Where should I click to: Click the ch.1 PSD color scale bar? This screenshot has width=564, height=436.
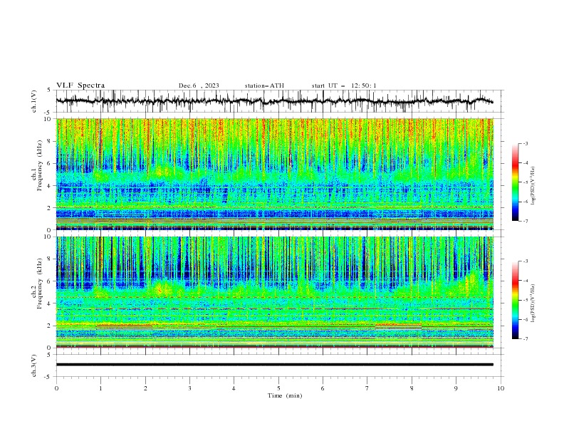515,182
